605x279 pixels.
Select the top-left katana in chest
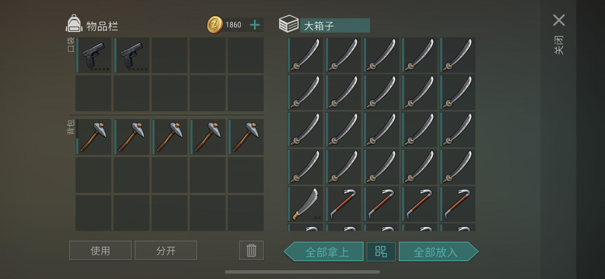coord(305,55)
